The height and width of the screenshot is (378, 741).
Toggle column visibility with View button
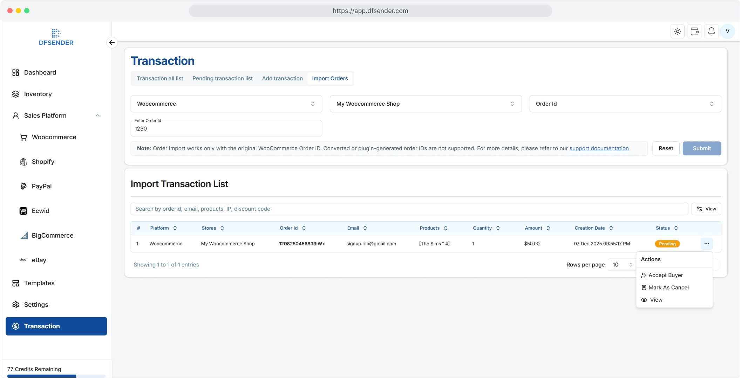706,209
